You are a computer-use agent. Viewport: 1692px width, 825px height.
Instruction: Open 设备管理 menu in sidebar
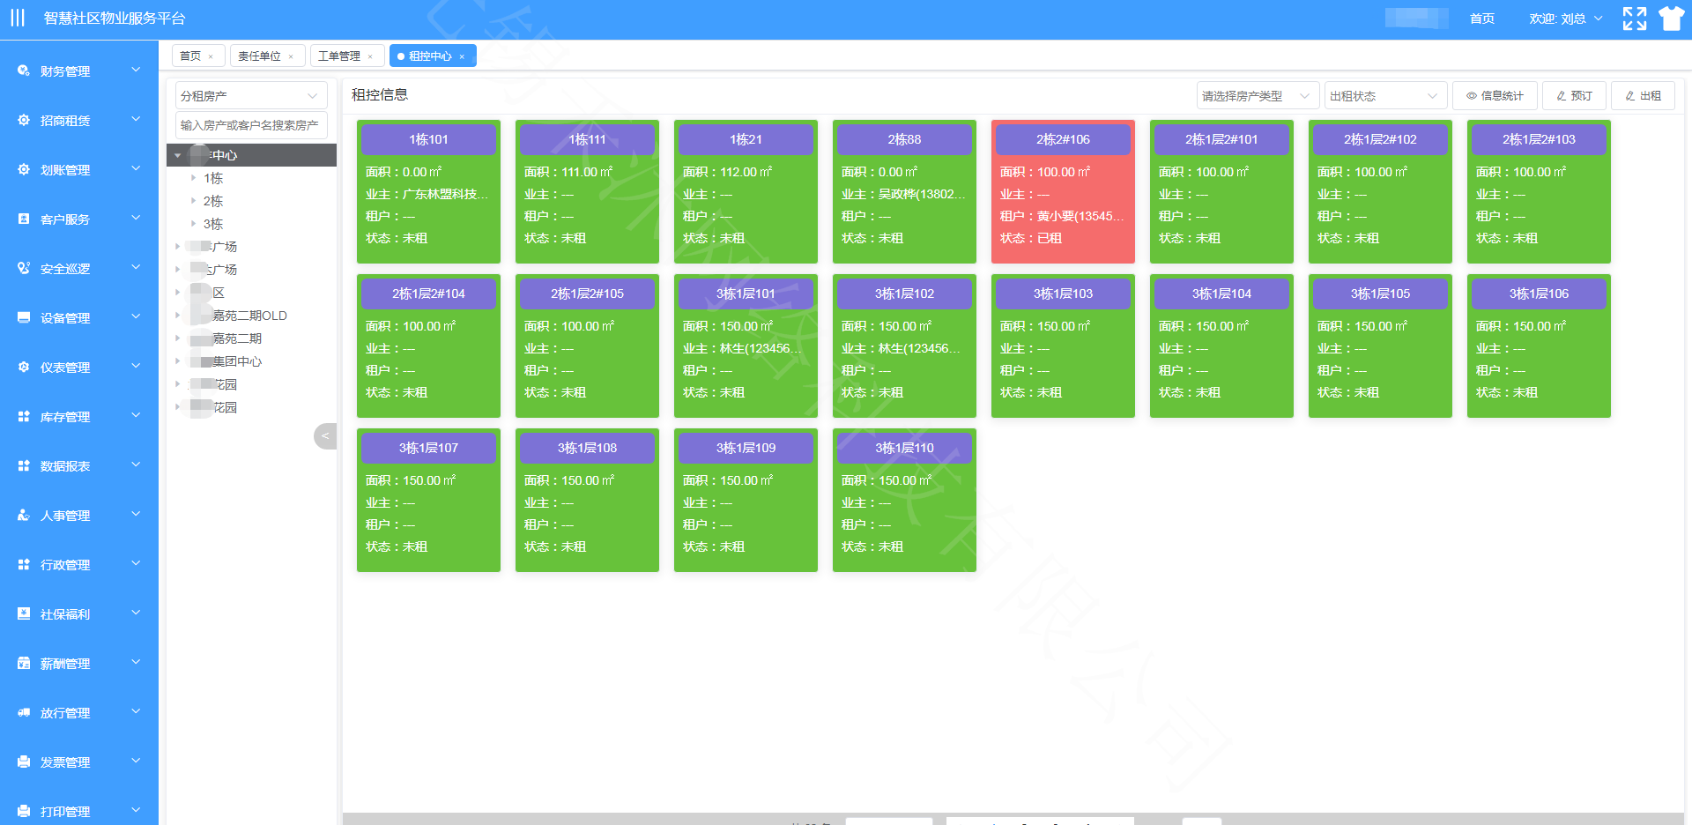79,317
